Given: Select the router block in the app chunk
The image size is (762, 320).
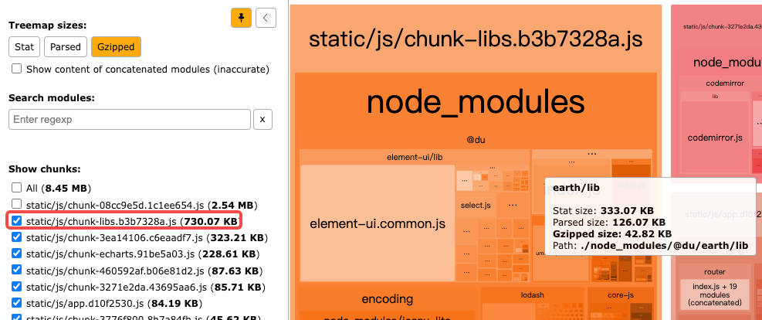Looking at the screenshot, I should 714,272.
